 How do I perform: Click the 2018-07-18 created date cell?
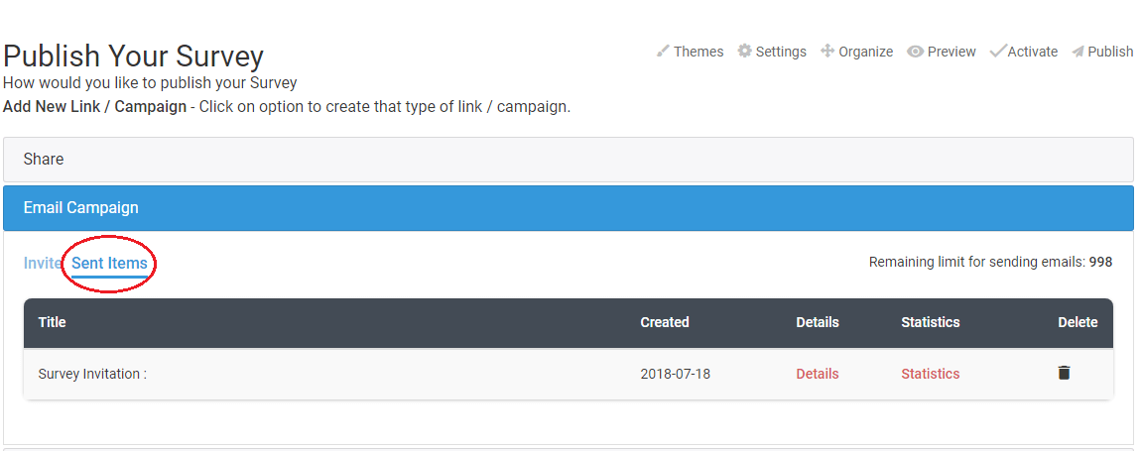coord(675,374)
